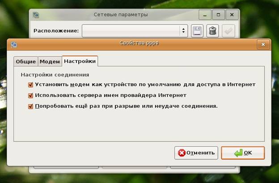Click the 'Настройки соединения' heading text

[55, 75]
